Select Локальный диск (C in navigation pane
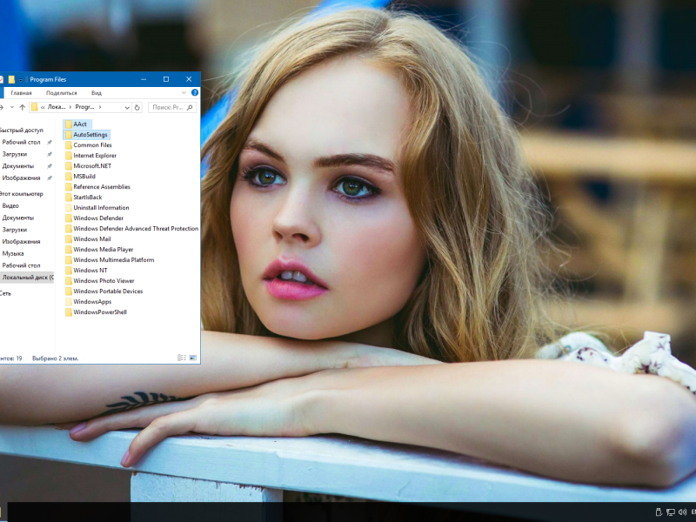This screenshot has height=522, width=696. click(x=27, y=278)
